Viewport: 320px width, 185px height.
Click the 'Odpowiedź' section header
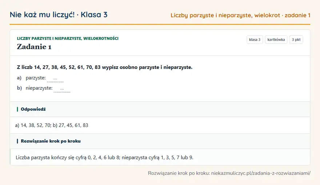point(160,109)
